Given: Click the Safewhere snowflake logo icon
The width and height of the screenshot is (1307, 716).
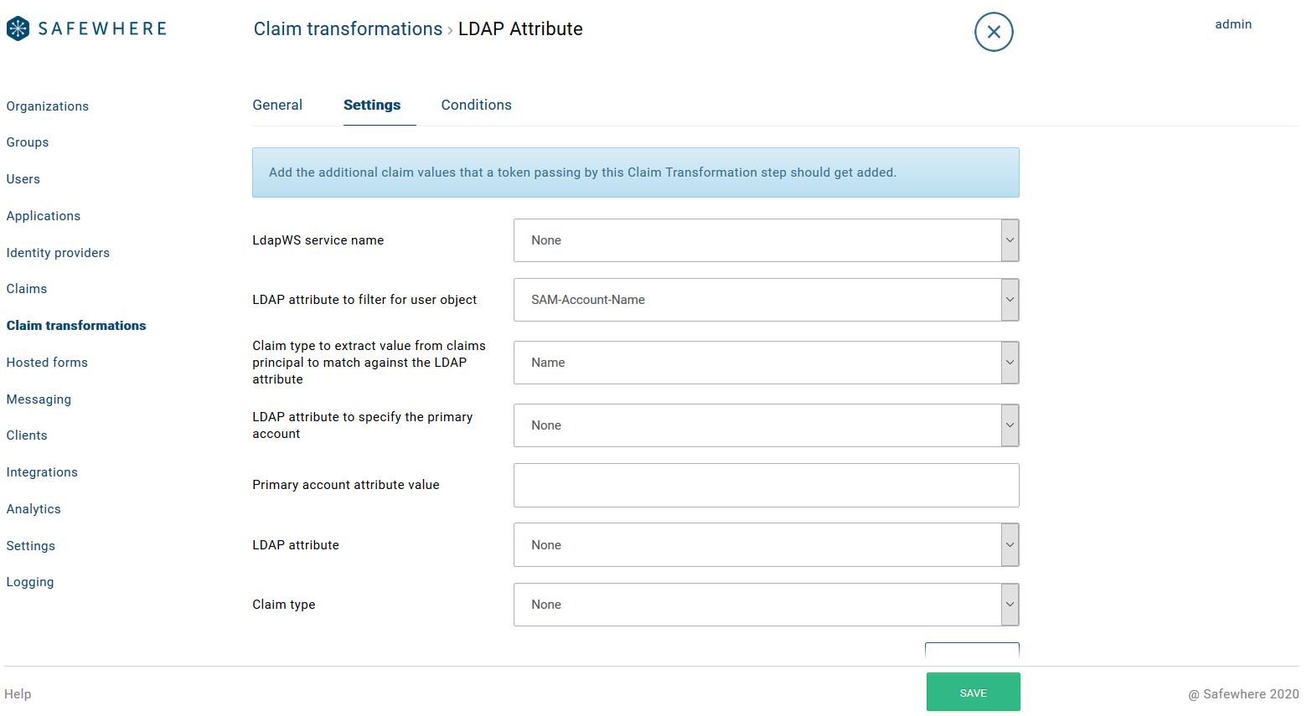Looking at the screenshot, I should click(x=18, y=28).
